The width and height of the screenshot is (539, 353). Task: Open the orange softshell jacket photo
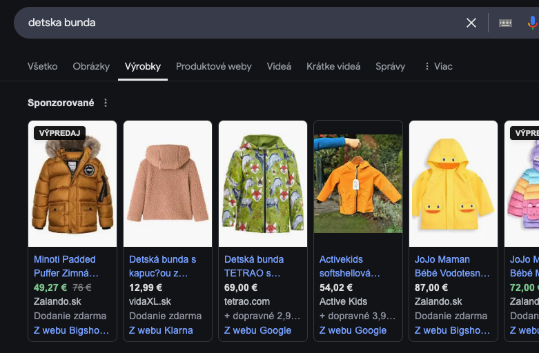(358, 183)
